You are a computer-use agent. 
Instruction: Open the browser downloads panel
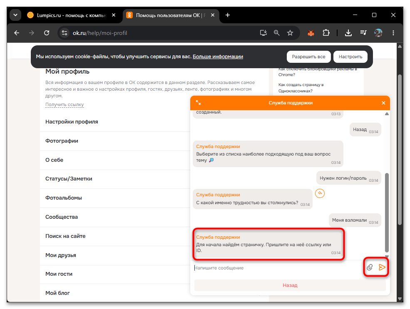pos(348,33)
